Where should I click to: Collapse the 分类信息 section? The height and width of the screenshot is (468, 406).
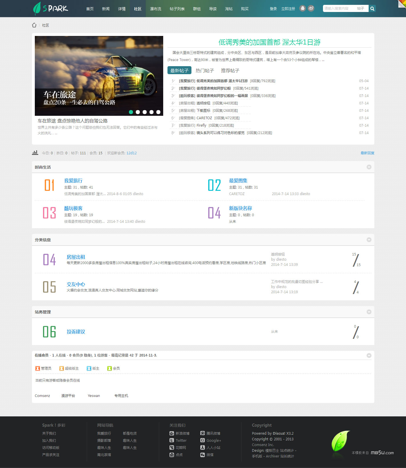(x=369, y=240)
